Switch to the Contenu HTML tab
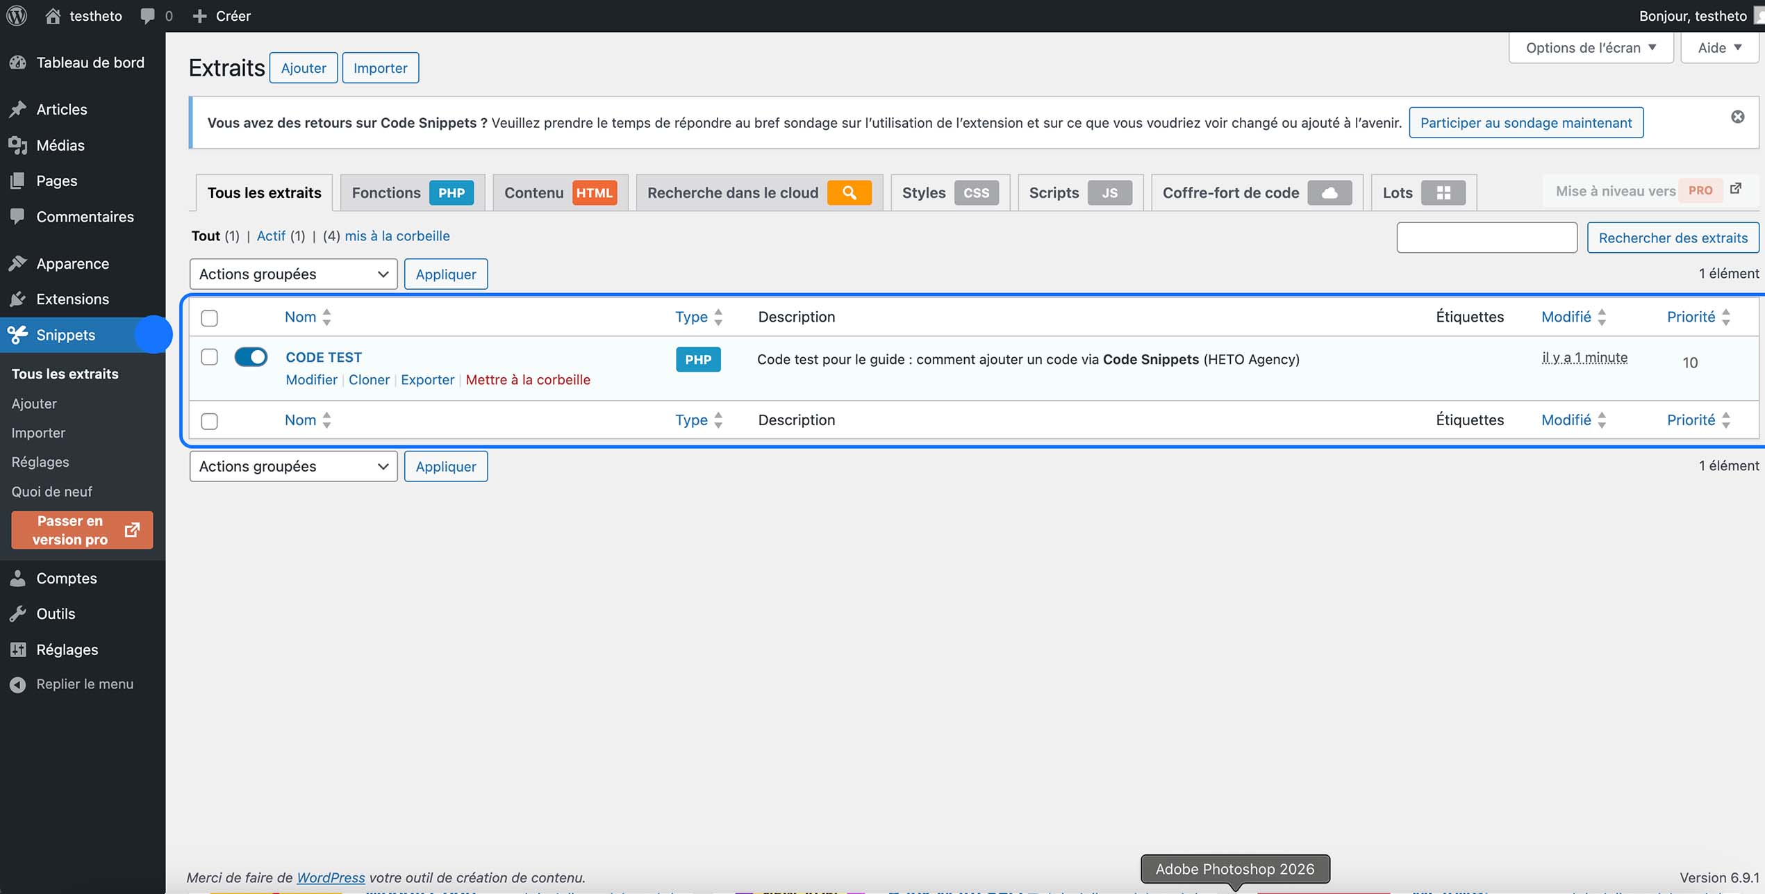This screenshot has height=894, width=1765. click(x=558, y=192)
